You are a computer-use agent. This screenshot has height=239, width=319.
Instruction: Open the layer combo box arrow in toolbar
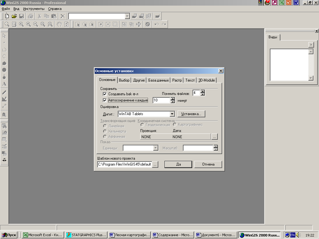127,16
